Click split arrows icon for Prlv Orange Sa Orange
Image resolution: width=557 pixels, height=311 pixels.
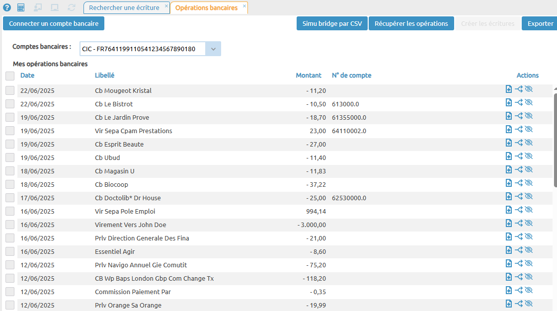[519, 304]
